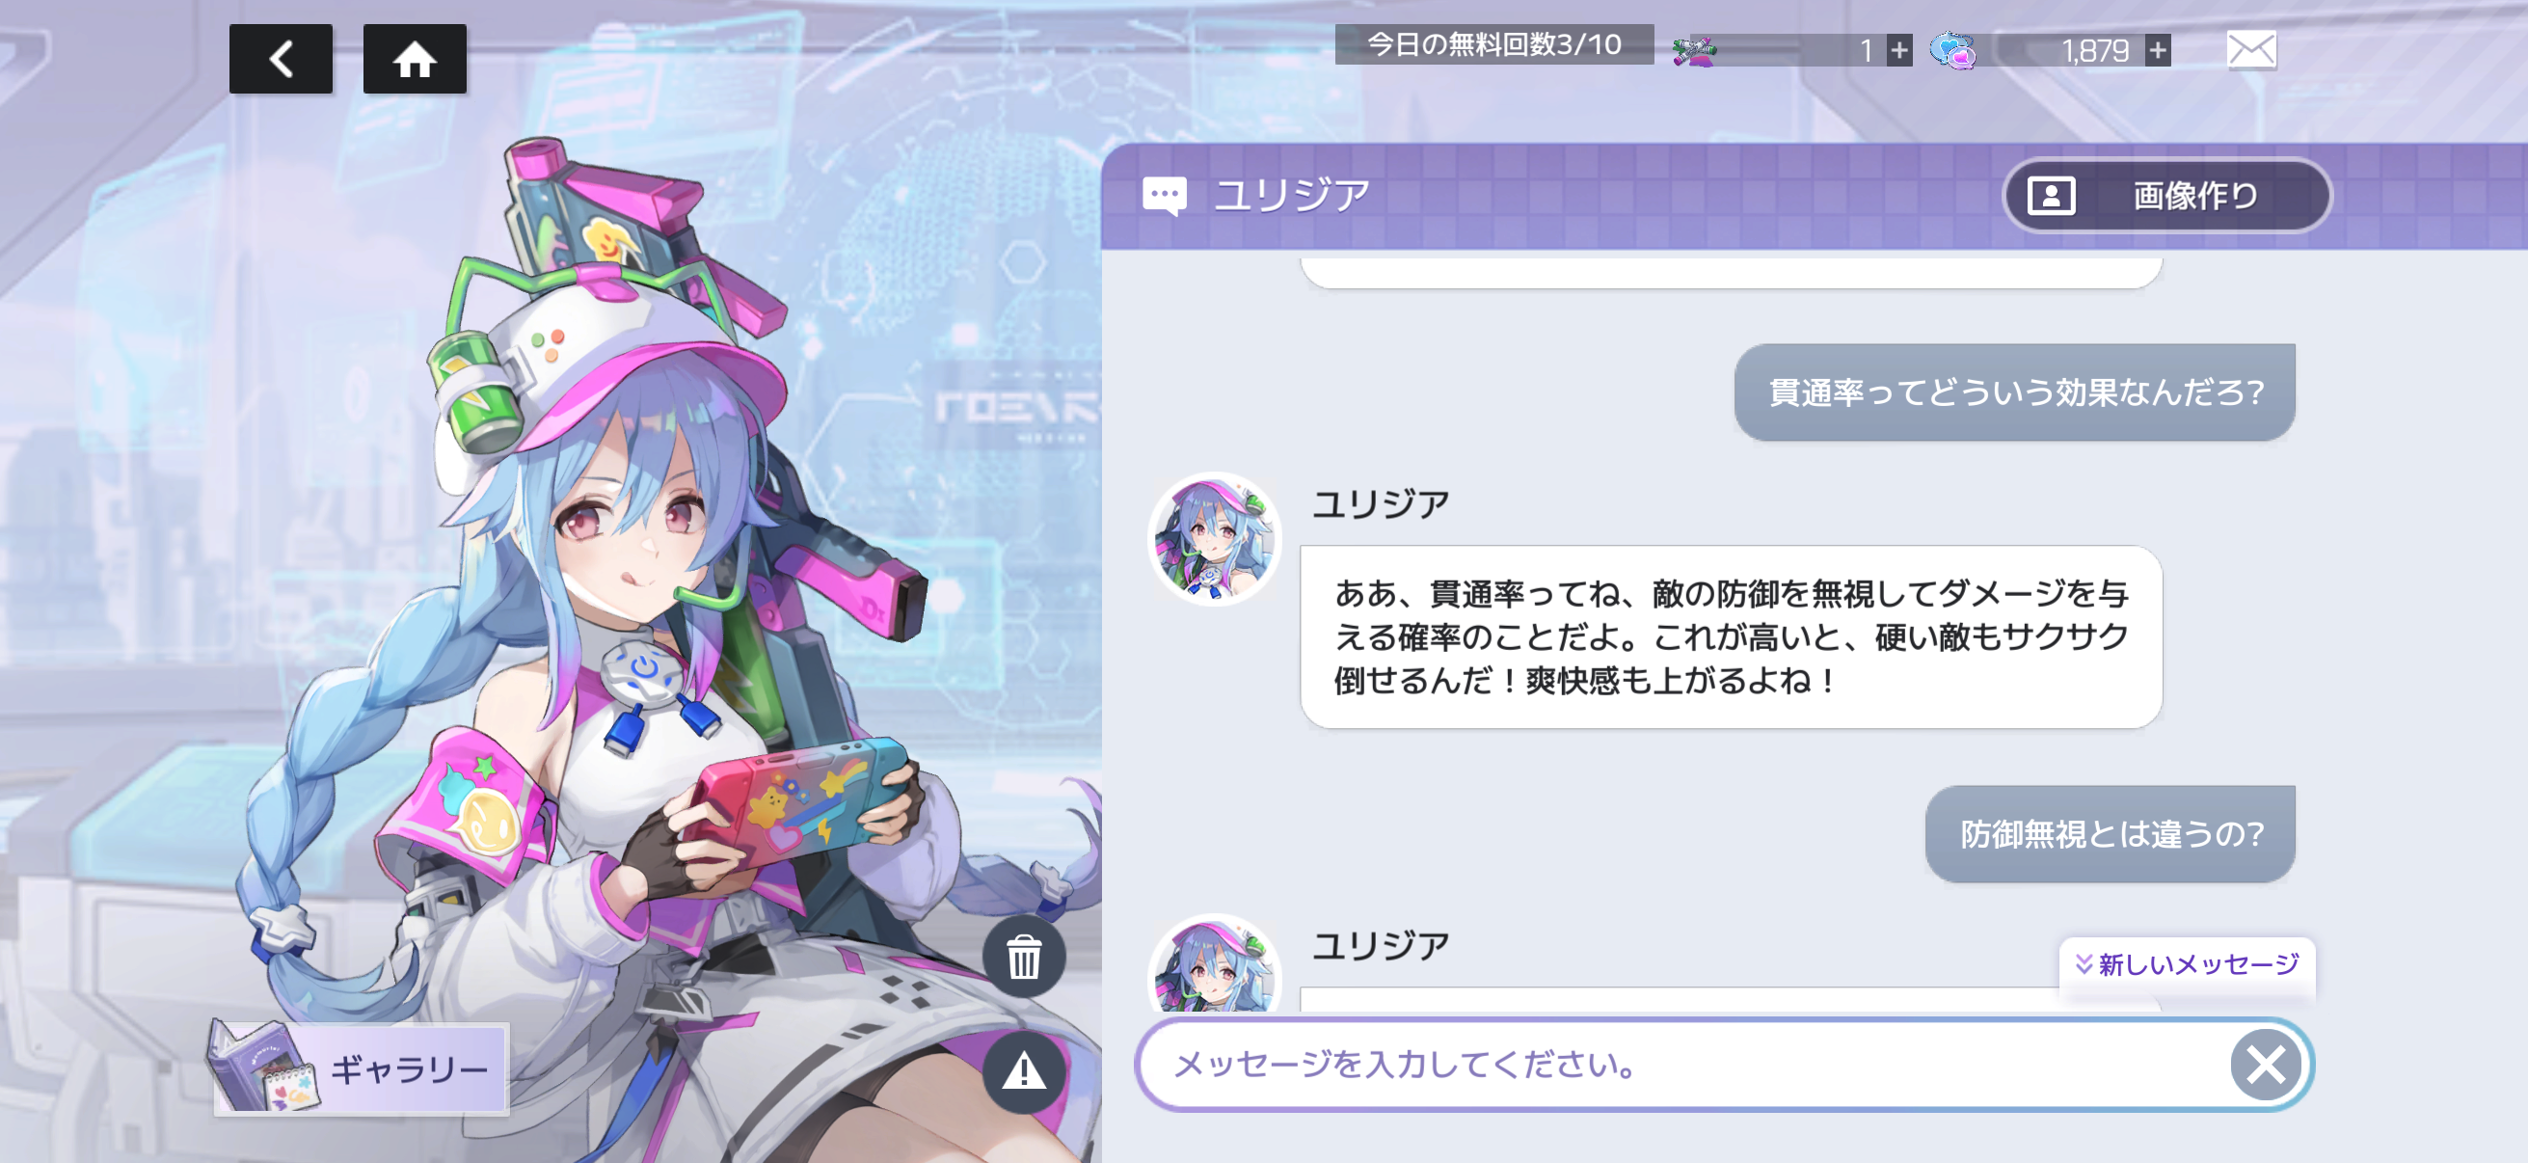Delete chat history with trash can icon
The image size is (2528, 1163).
pyautogui.click(x=1024, y=957)
